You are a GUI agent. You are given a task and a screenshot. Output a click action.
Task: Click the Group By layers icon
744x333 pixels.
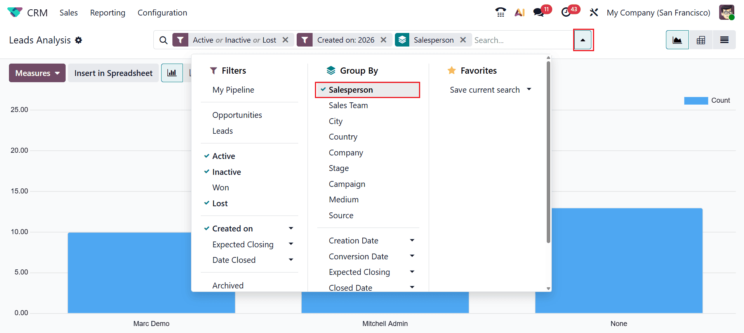click(x=331, y=71)
